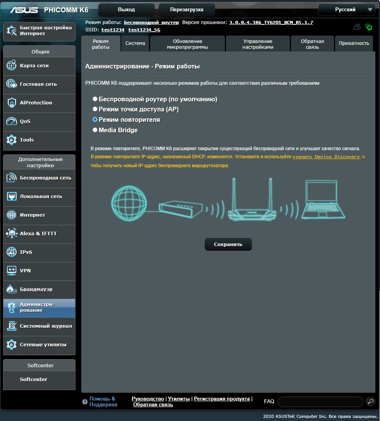Select Беспроводной роутер (по умолчанию) radio button
The image size is (380, 421).
95,99
